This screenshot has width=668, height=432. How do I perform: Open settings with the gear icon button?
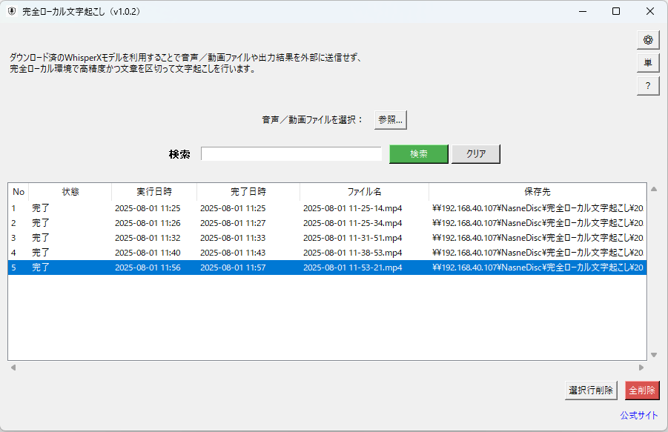[648, 40]
